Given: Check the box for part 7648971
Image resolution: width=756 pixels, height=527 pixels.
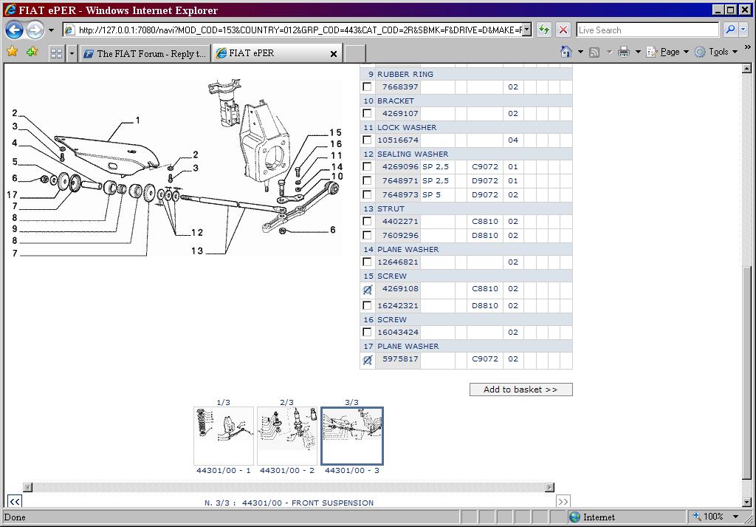Looking at the screenshot, I should point(368,180).
